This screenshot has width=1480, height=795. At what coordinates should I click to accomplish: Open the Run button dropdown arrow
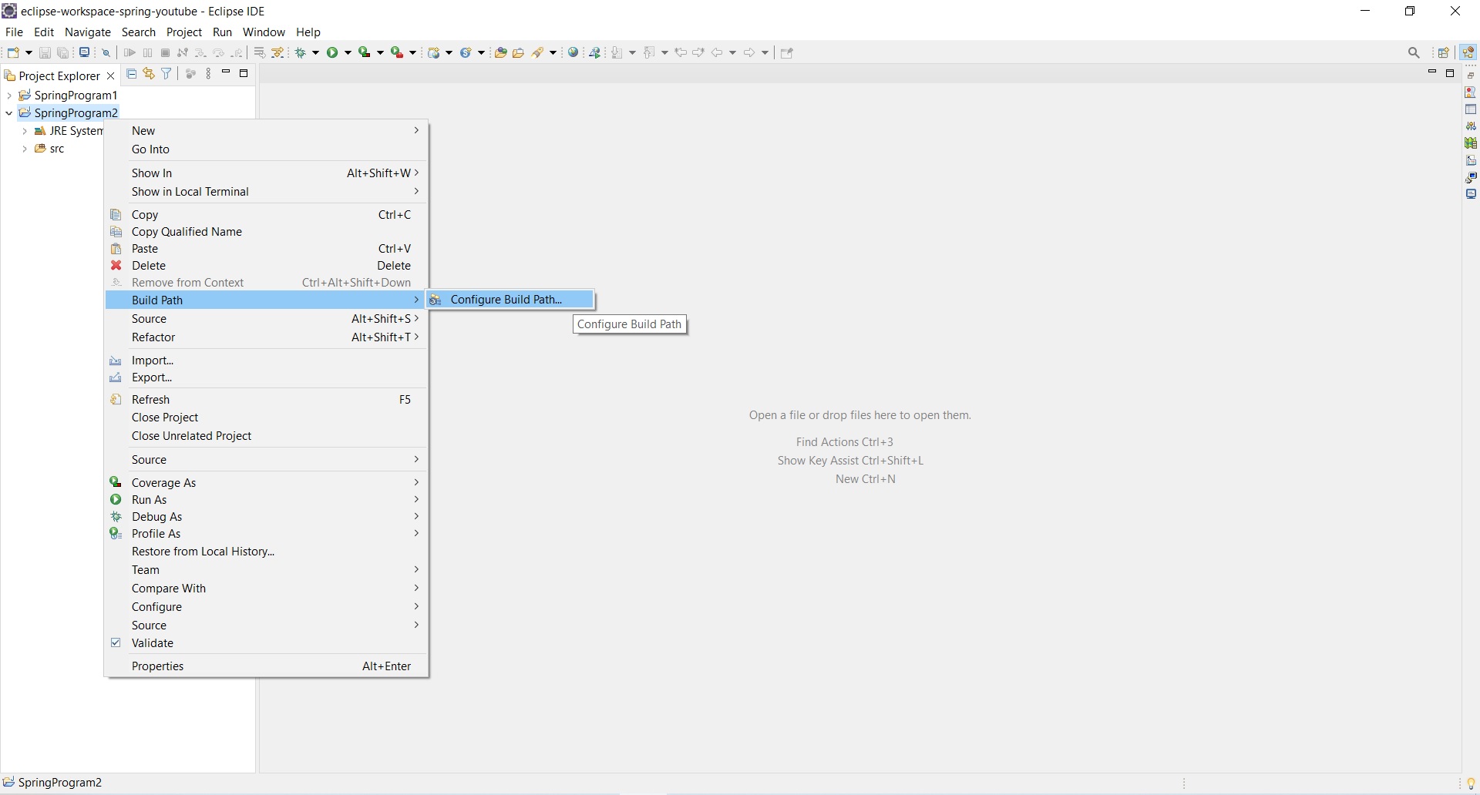(348, 53)
